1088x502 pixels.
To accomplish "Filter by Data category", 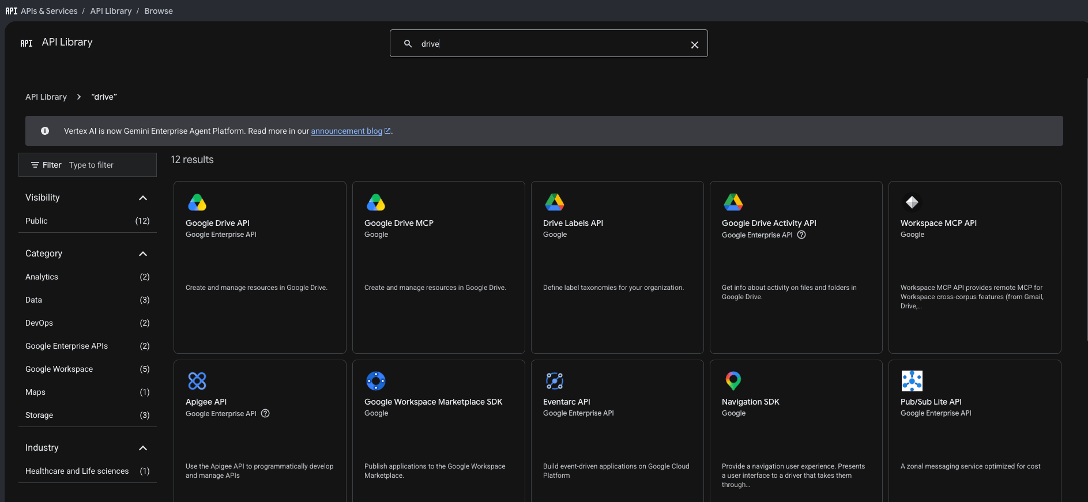I will tap(88, 300).
